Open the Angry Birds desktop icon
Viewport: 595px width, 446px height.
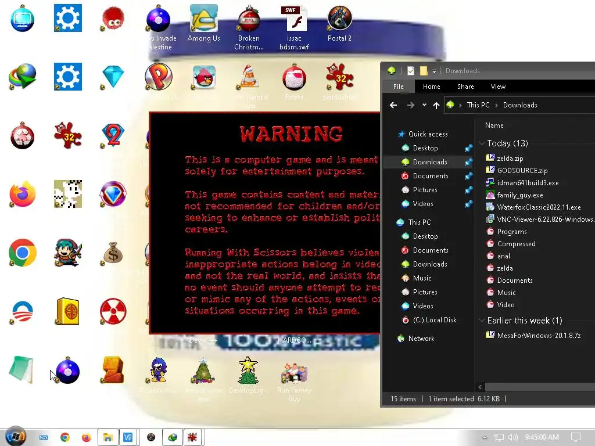point(204,77)
